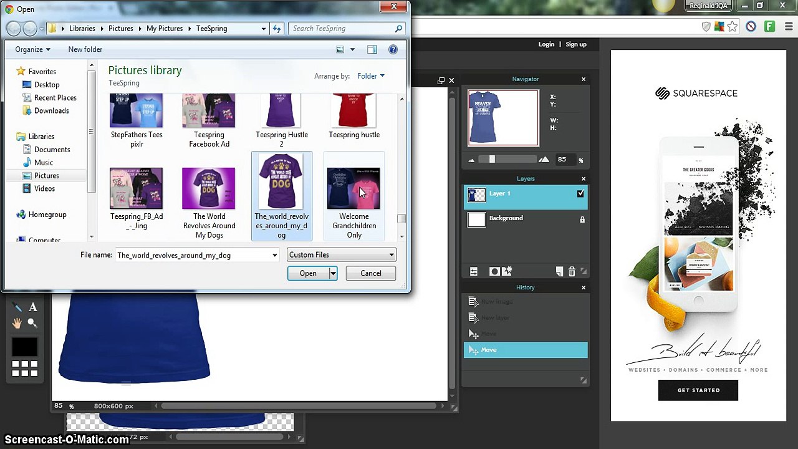Expand the Open button dropdown arrow
The height and width of the screenshot is (449, 798).
pos(333,273)
